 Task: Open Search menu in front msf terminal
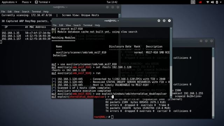pyautogui.click(x=77, y=25)
